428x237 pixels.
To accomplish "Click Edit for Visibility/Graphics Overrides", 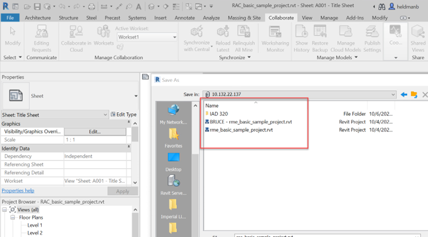I will (95, 131).
